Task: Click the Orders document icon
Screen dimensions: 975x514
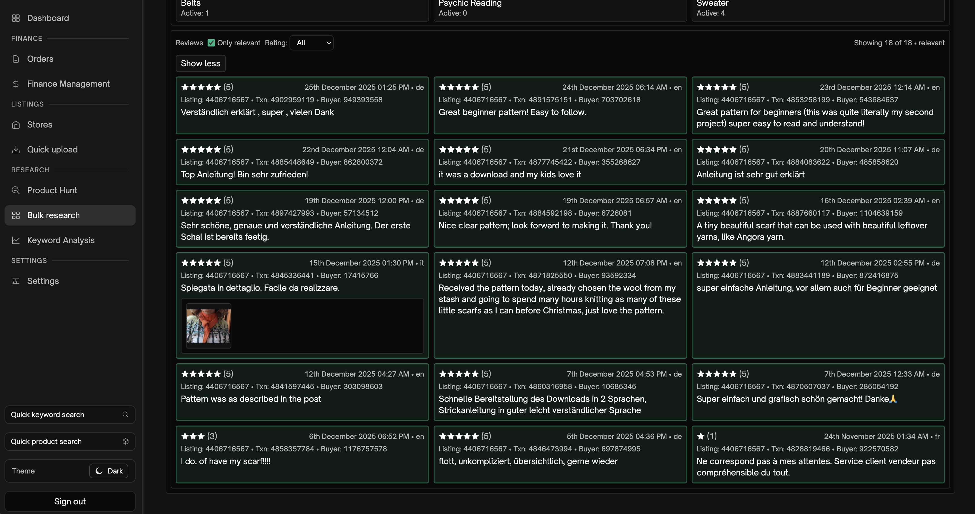Action: [x=16, y=59]
